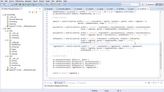Screen dimensions: 164x92
Task: Open the Debug configurations dropdown arrow
Action: 26,5
